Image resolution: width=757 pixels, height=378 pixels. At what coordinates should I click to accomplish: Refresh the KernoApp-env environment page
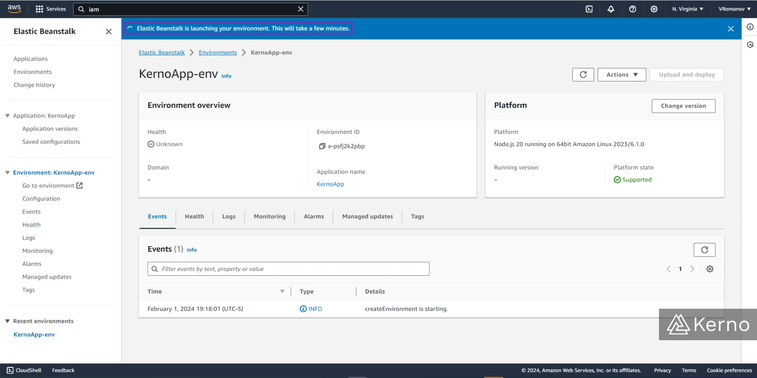tap(583, 75)
